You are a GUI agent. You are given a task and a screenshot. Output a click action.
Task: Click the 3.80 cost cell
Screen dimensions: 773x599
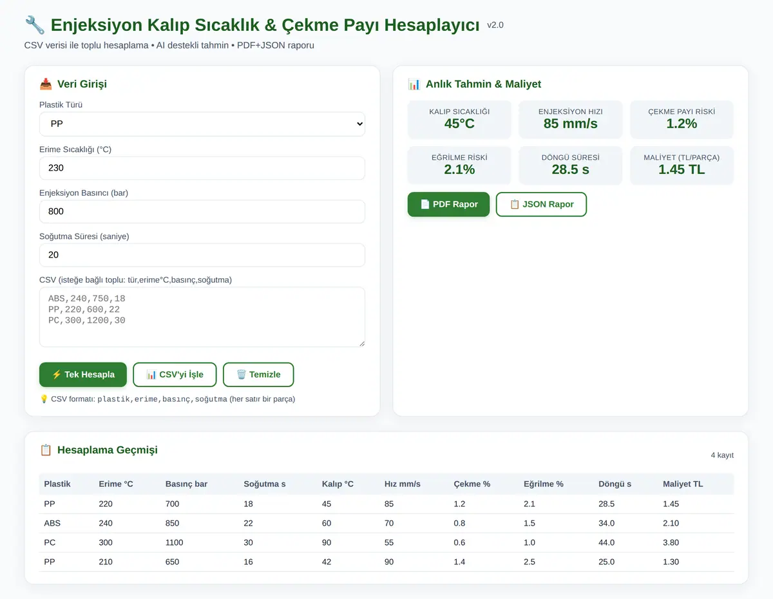[671, 542]
